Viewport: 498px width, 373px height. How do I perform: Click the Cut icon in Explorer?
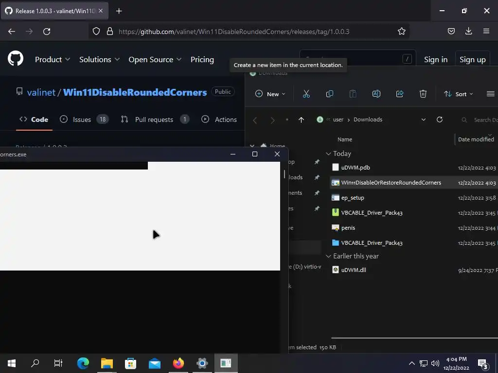coord(306,94)
